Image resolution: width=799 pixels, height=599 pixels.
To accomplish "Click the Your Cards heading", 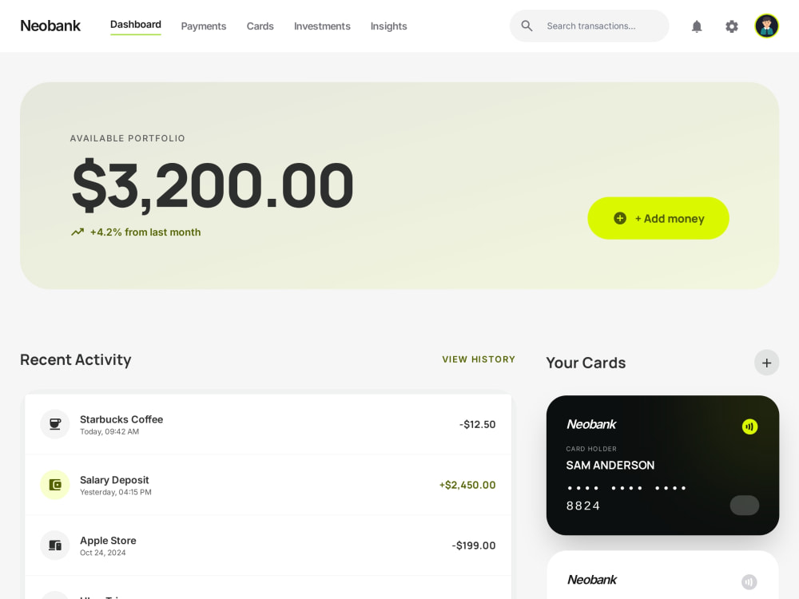I will point(586,363).
